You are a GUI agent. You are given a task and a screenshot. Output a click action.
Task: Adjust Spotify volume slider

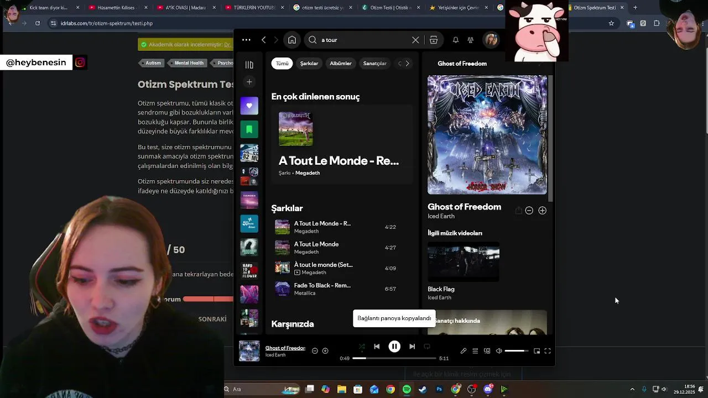coord(517,351)
